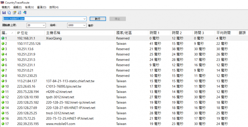
Task: Select host r4209-s2.hinet.net
Action: click(x=59, y=92)
